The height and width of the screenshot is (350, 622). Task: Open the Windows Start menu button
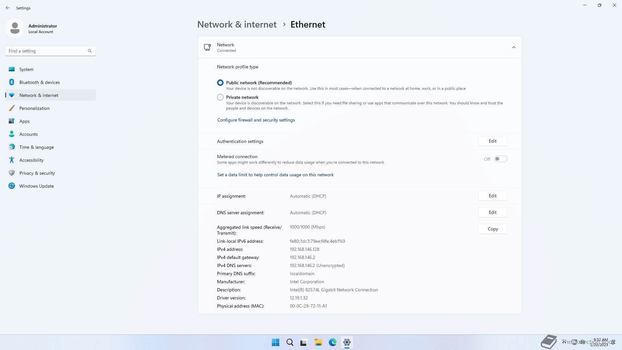[275, 342]
